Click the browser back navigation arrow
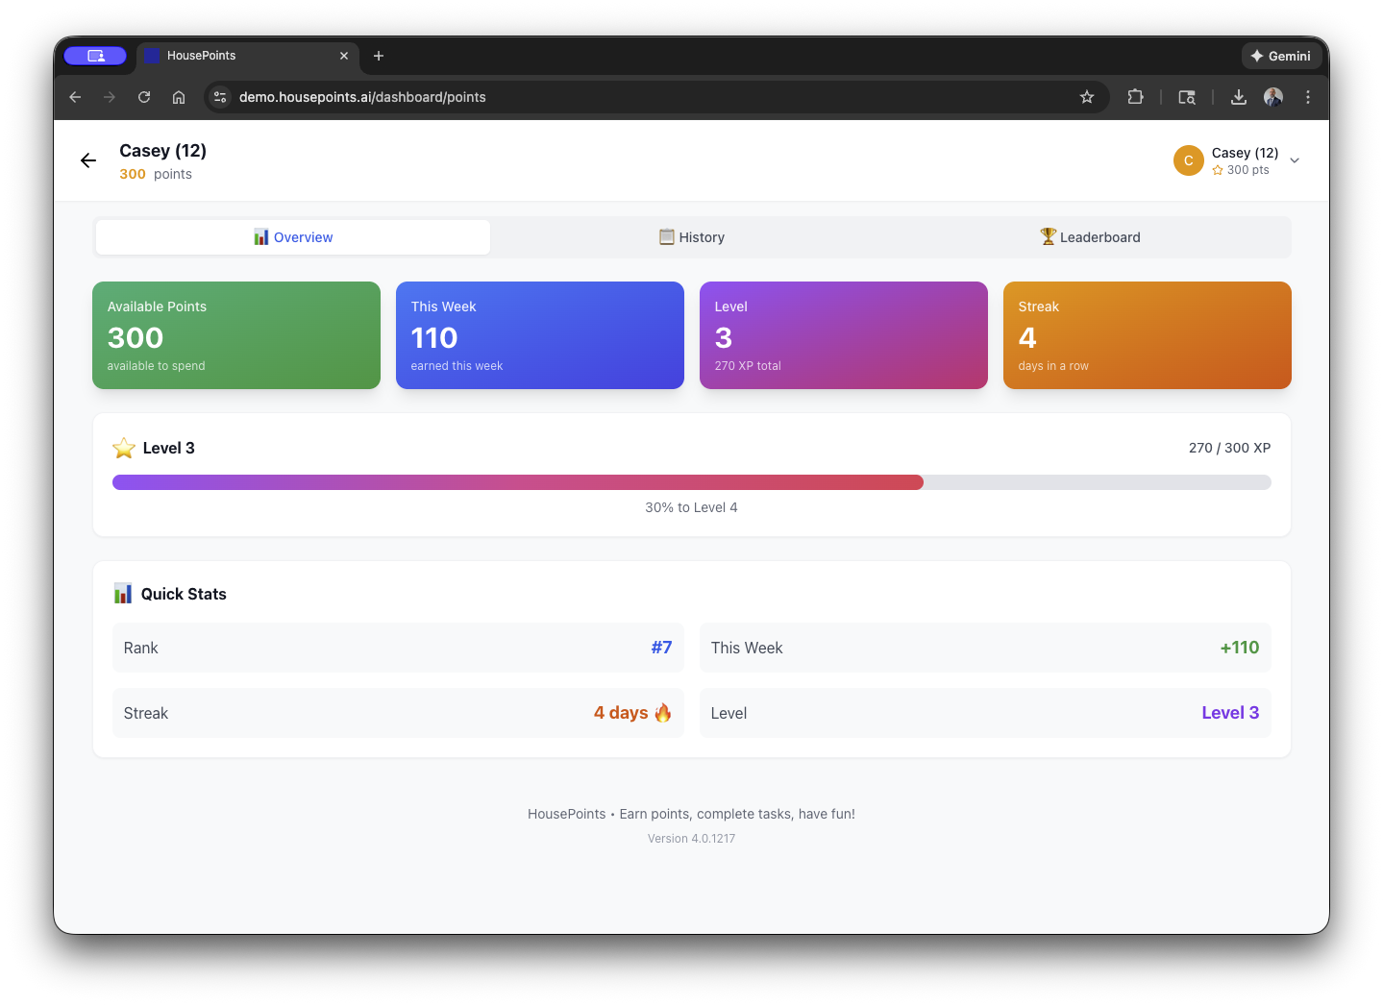Image resolution: width=1383 pixels, height=1005 pixels. 75,97
